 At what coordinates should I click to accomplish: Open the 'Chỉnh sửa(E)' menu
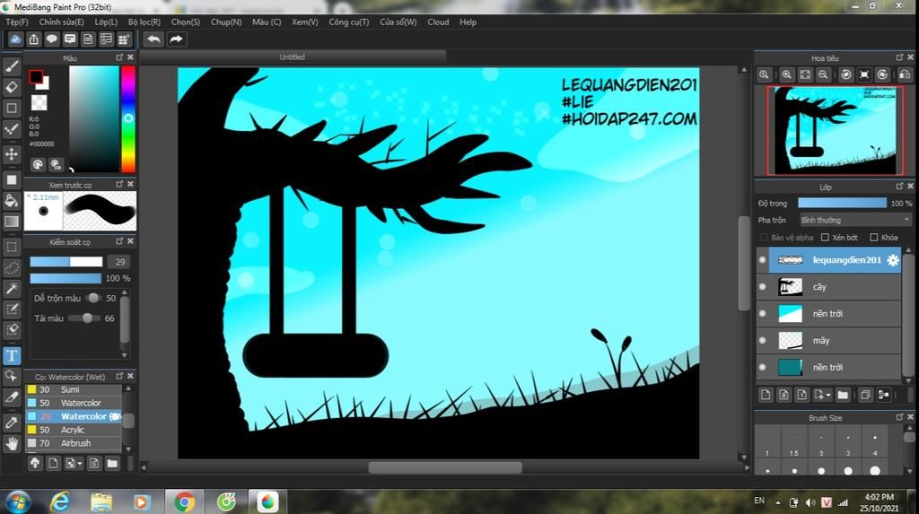(x=62, y=22)
